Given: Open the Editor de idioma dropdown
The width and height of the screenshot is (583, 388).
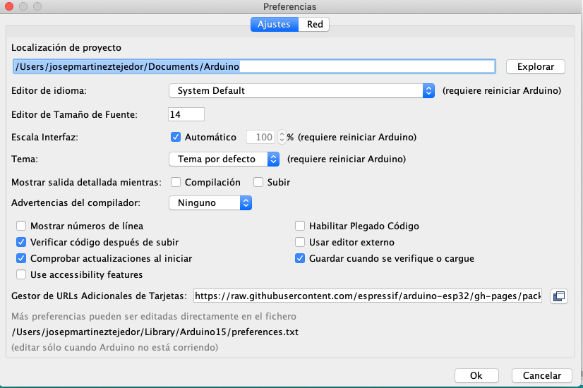Looking at the screenshot, I should point(301,90).
